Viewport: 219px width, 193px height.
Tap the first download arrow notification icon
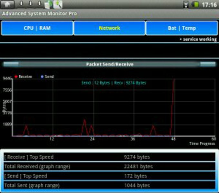click(21, 4)
